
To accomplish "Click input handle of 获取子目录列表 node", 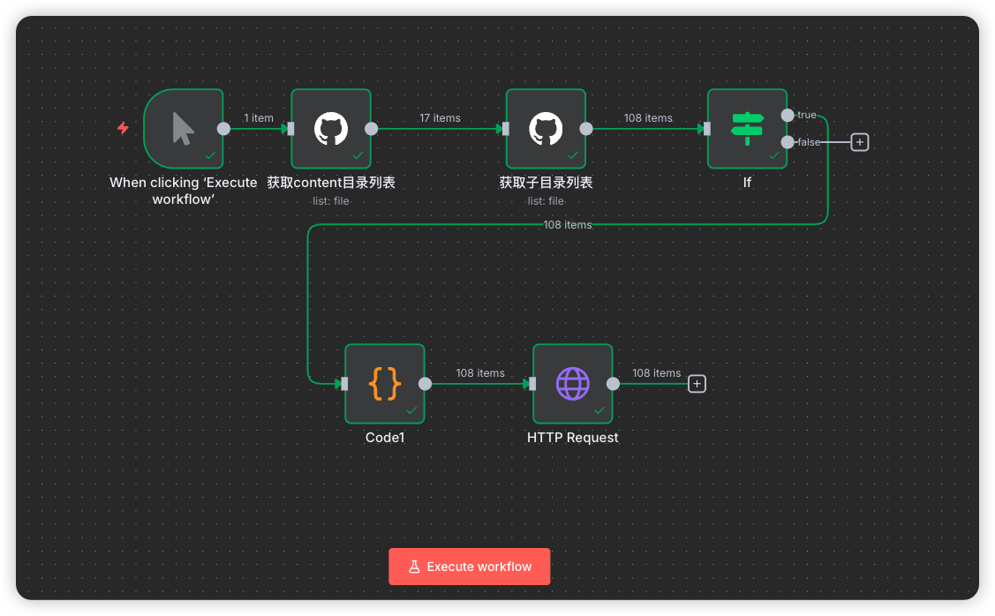I will [x=506, y=129].
